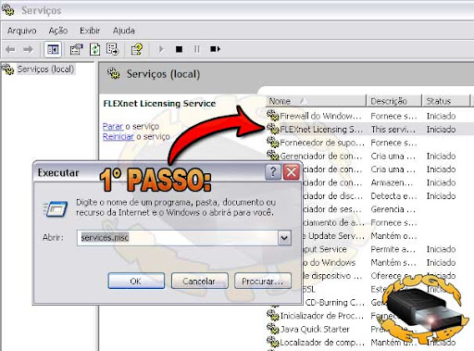Close the Executar dialog
Viewport: 474px width, 351px height.
coord(292,172)
